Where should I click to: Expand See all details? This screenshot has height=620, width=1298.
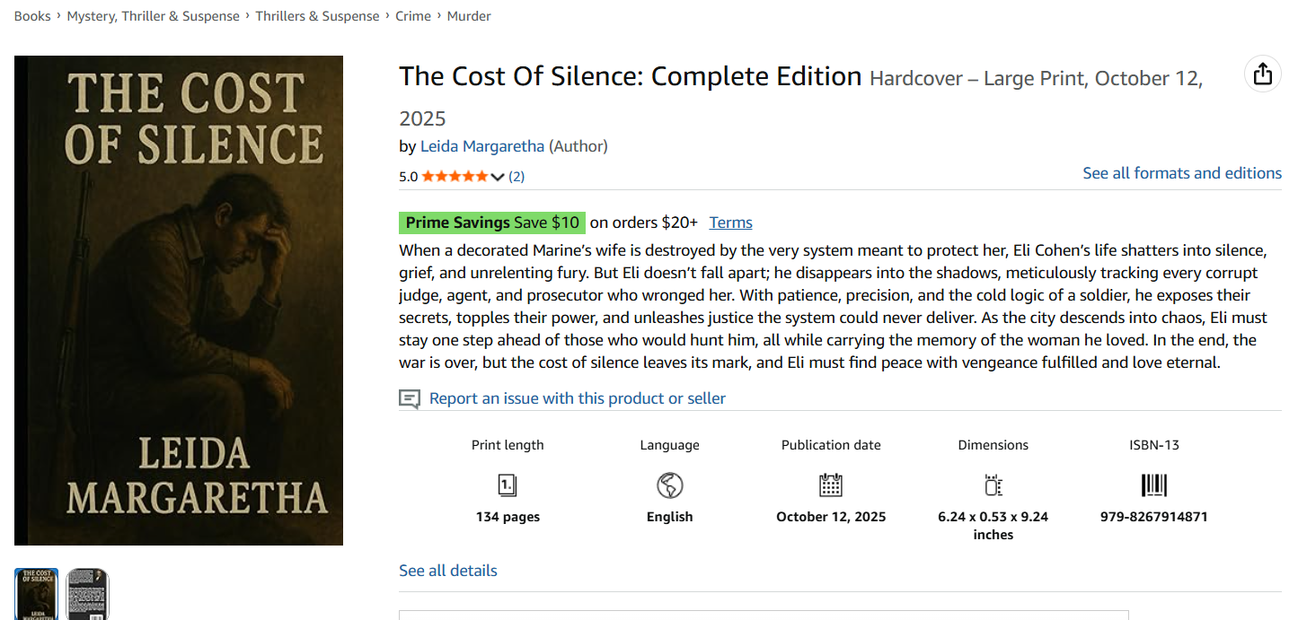pyautogui.click(x=448, y=571)
